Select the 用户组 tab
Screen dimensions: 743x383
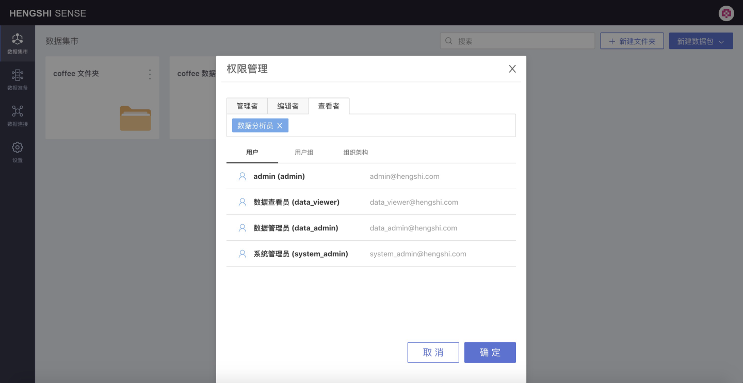pos(304,153)
